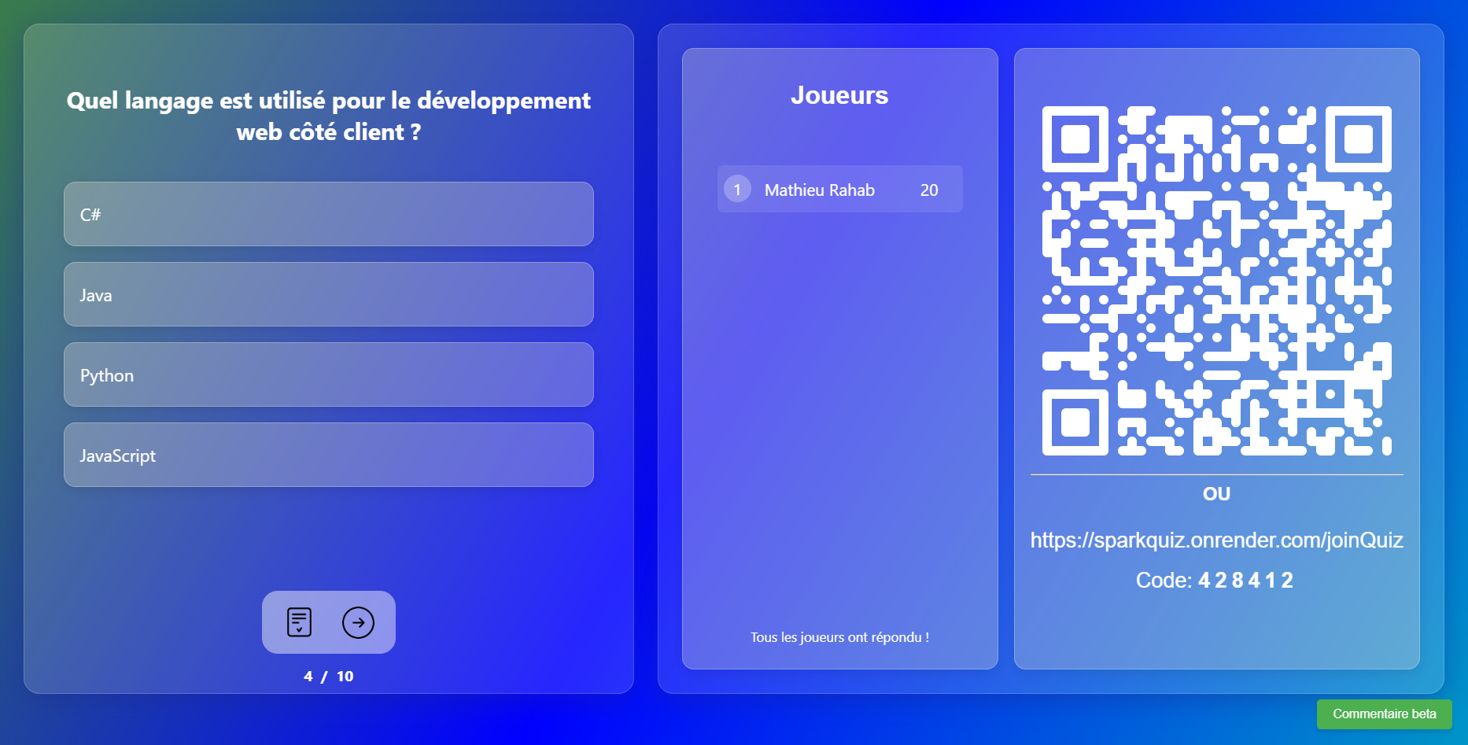Image resolution: width=1468 pixels, height=745 pixels.
Task: Click the "Tous les joueurs ont répondu" message
Action: 839,637
